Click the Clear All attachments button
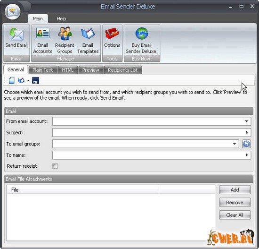 click(235, 215)
